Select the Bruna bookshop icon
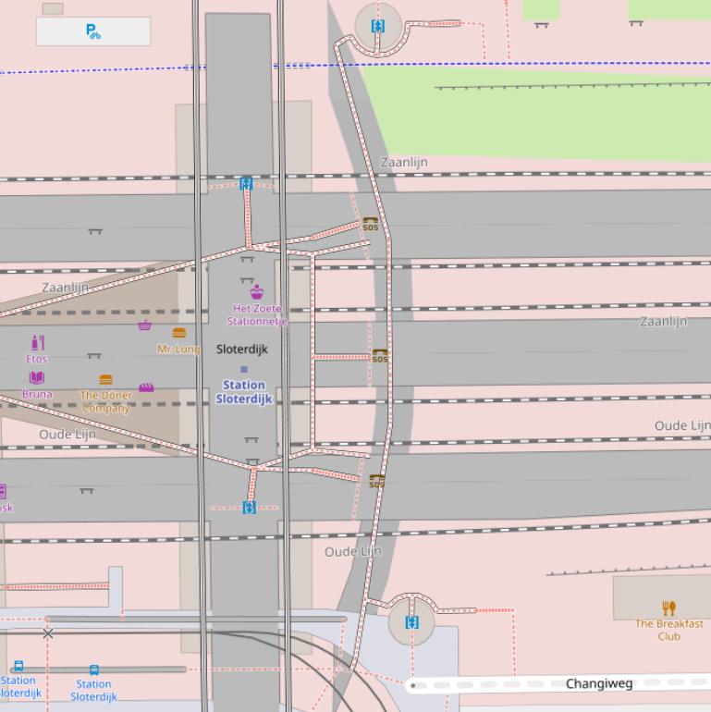The height and width of the screenshot is (712, 711). [37, 377]
